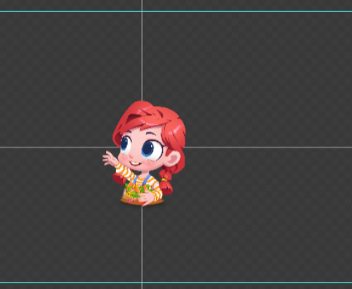This screenshot has width=352, height=289.
Task: Click the horizontal gray axis line right of character
Action: (268, 147)
